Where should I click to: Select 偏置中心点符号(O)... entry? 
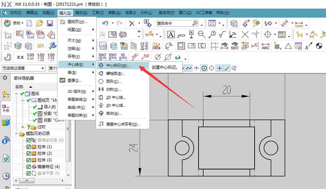(x=123, y=124)
